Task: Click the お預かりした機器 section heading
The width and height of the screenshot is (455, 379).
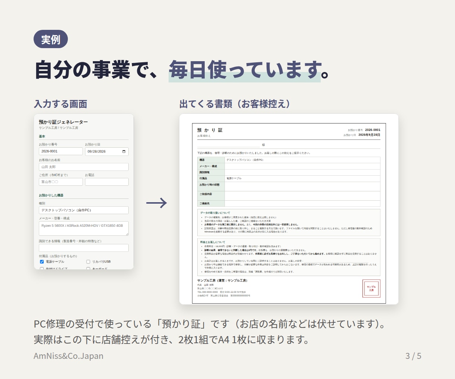Action: [51, 195]
